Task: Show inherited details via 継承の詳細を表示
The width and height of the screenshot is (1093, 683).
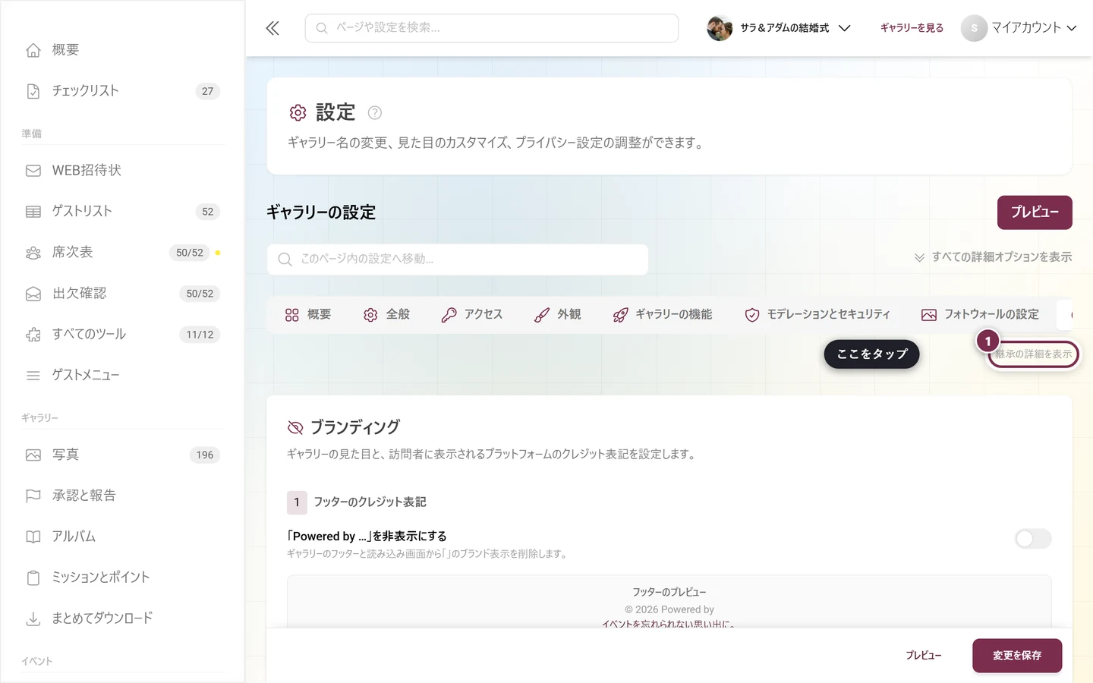Action: 1033,354
